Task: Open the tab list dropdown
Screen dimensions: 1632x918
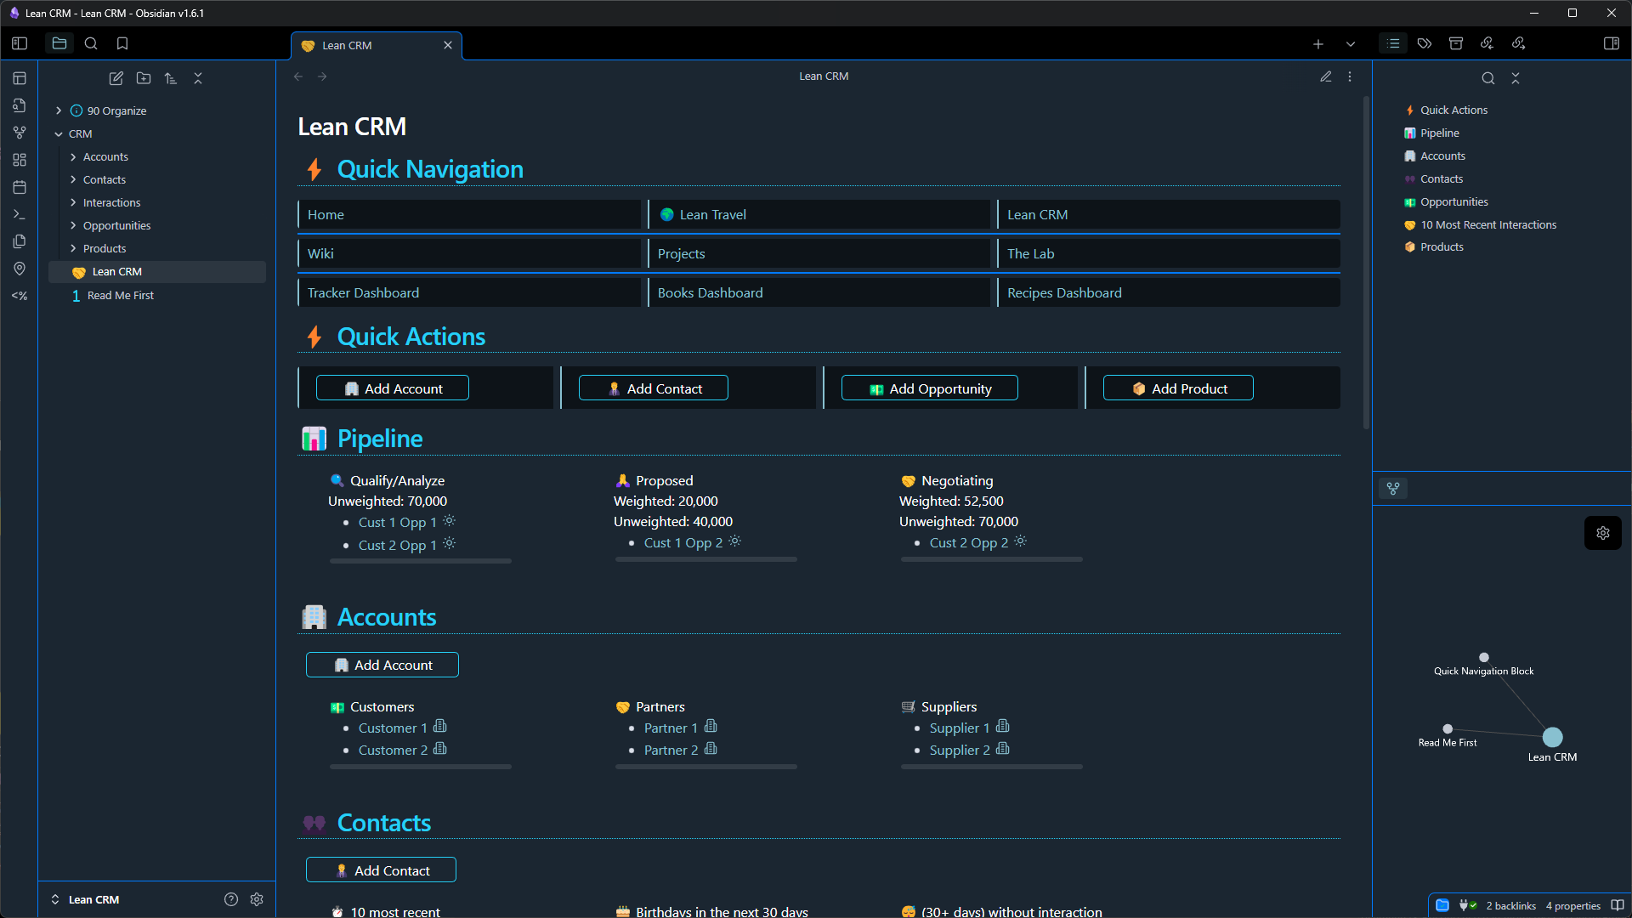Action: pyautogui.click(x=1351, y=44)
